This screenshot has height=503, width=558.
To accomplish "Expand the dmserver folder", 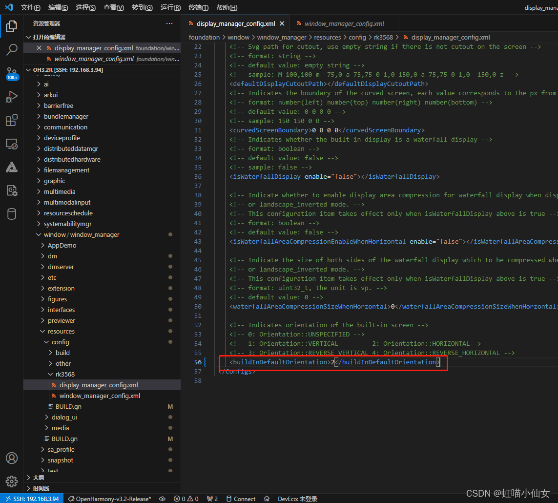I will [x=102, y=267].
